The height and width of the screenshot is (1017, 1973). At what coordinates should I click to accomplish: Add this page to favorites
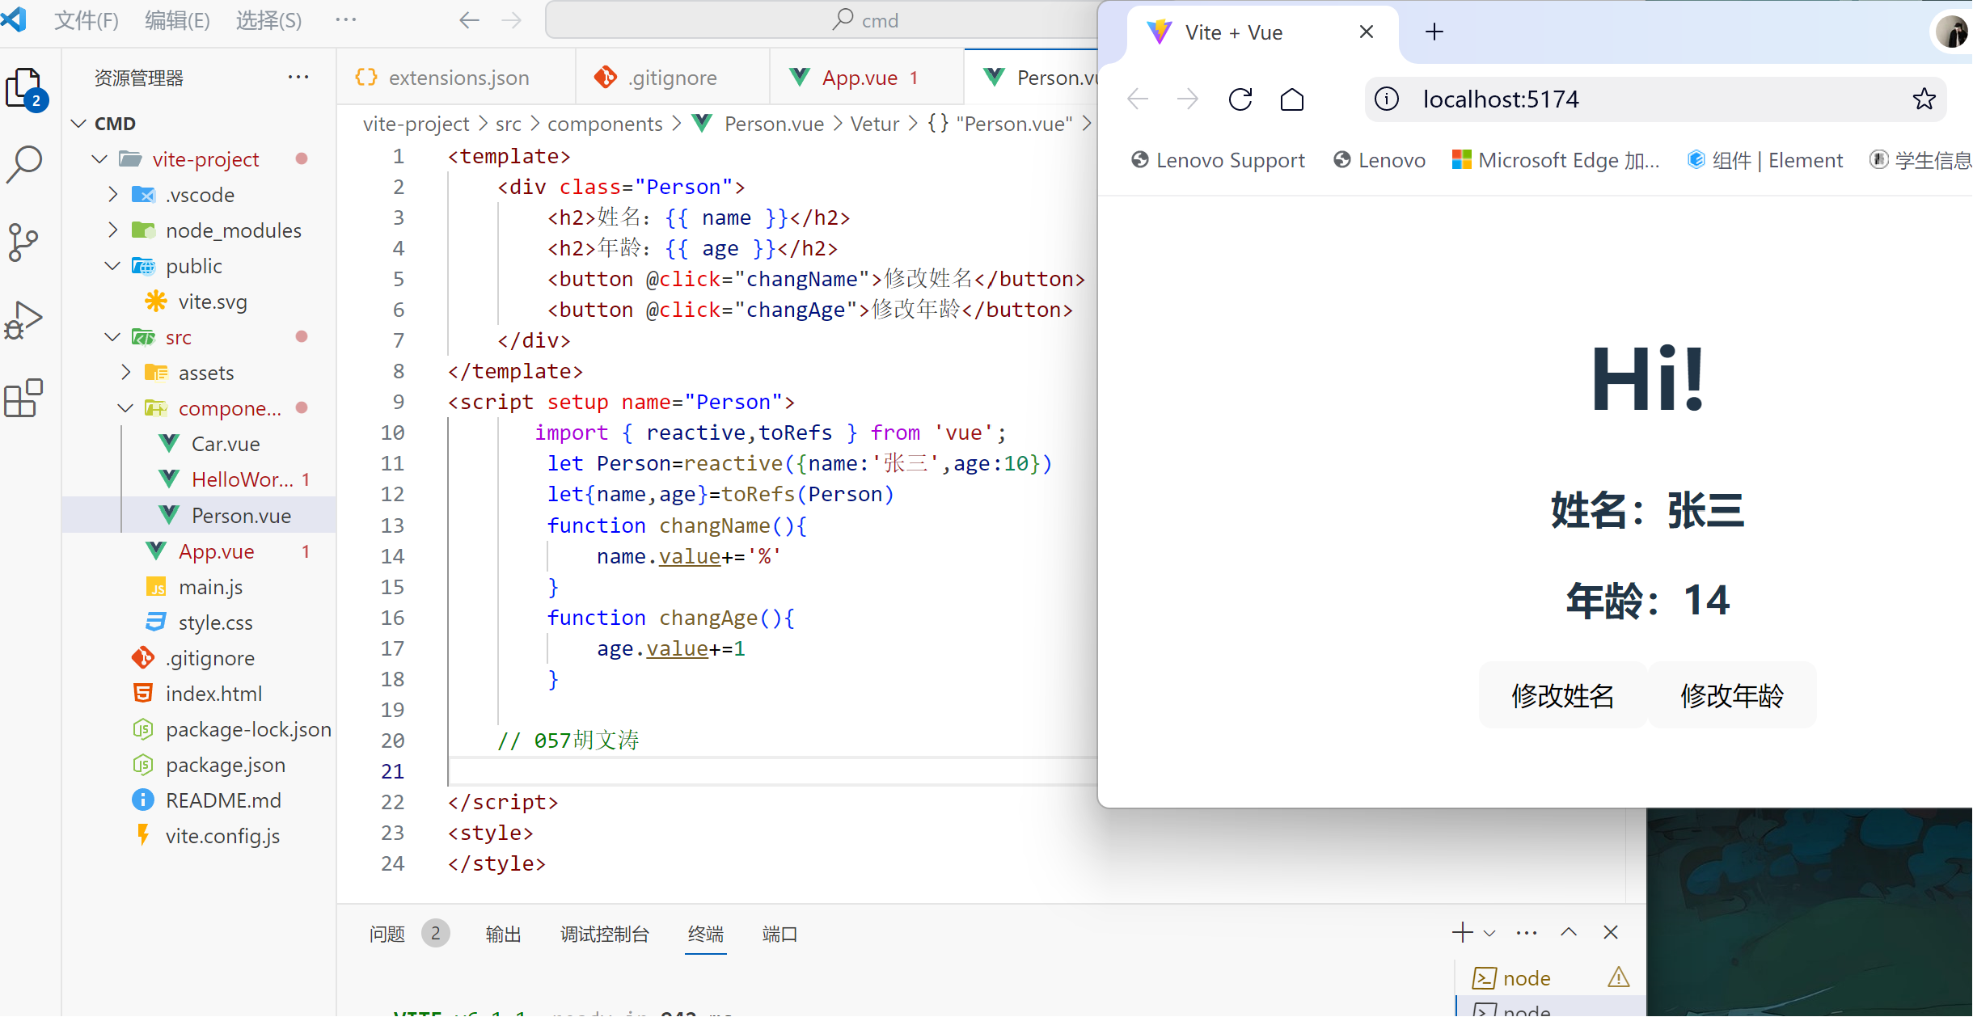1924,99
